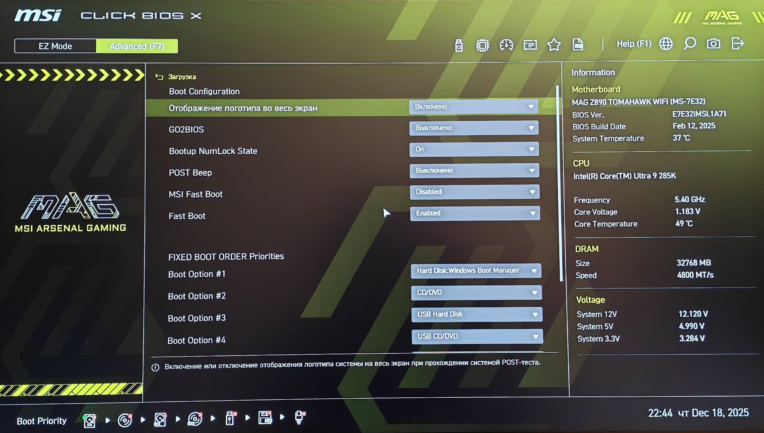764x433 pixels.
Task: Click the card-shaped icon left of the star
Action: tap(530, 45)
